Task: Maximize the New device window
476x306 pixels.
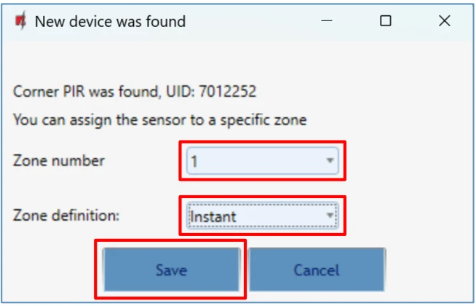Action: click(386, 21)
